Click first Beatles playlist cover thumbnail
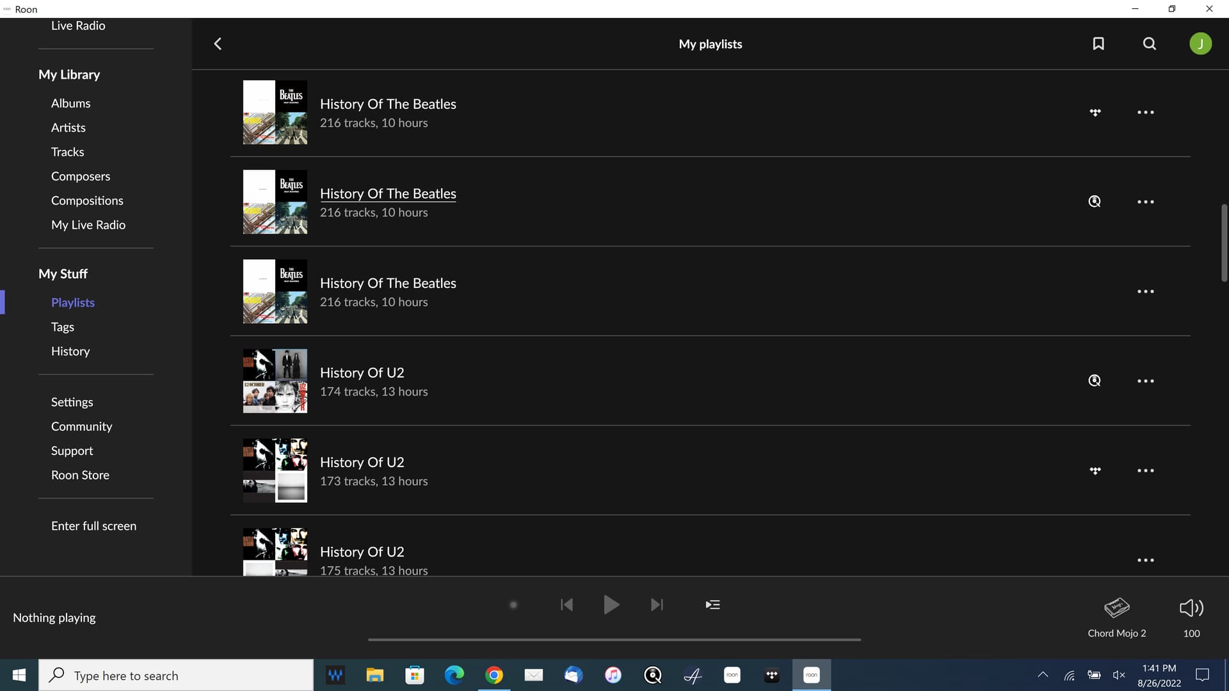1229x691 pixels. tap(275, 112)
